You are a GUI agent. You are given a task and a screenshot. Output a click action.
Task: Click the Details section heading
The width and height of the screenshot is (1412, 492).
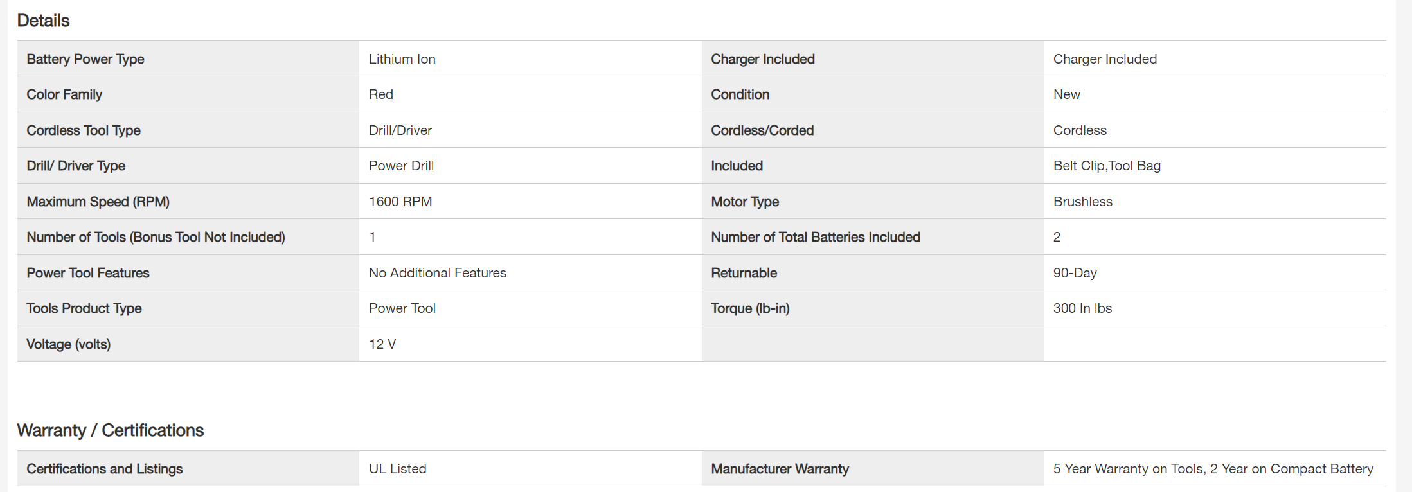[x=43, y=21]
